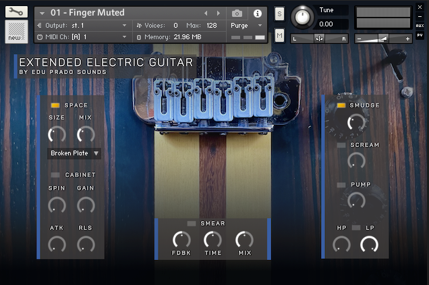Toggle the SMUDGE effect switch

(341, 105)
